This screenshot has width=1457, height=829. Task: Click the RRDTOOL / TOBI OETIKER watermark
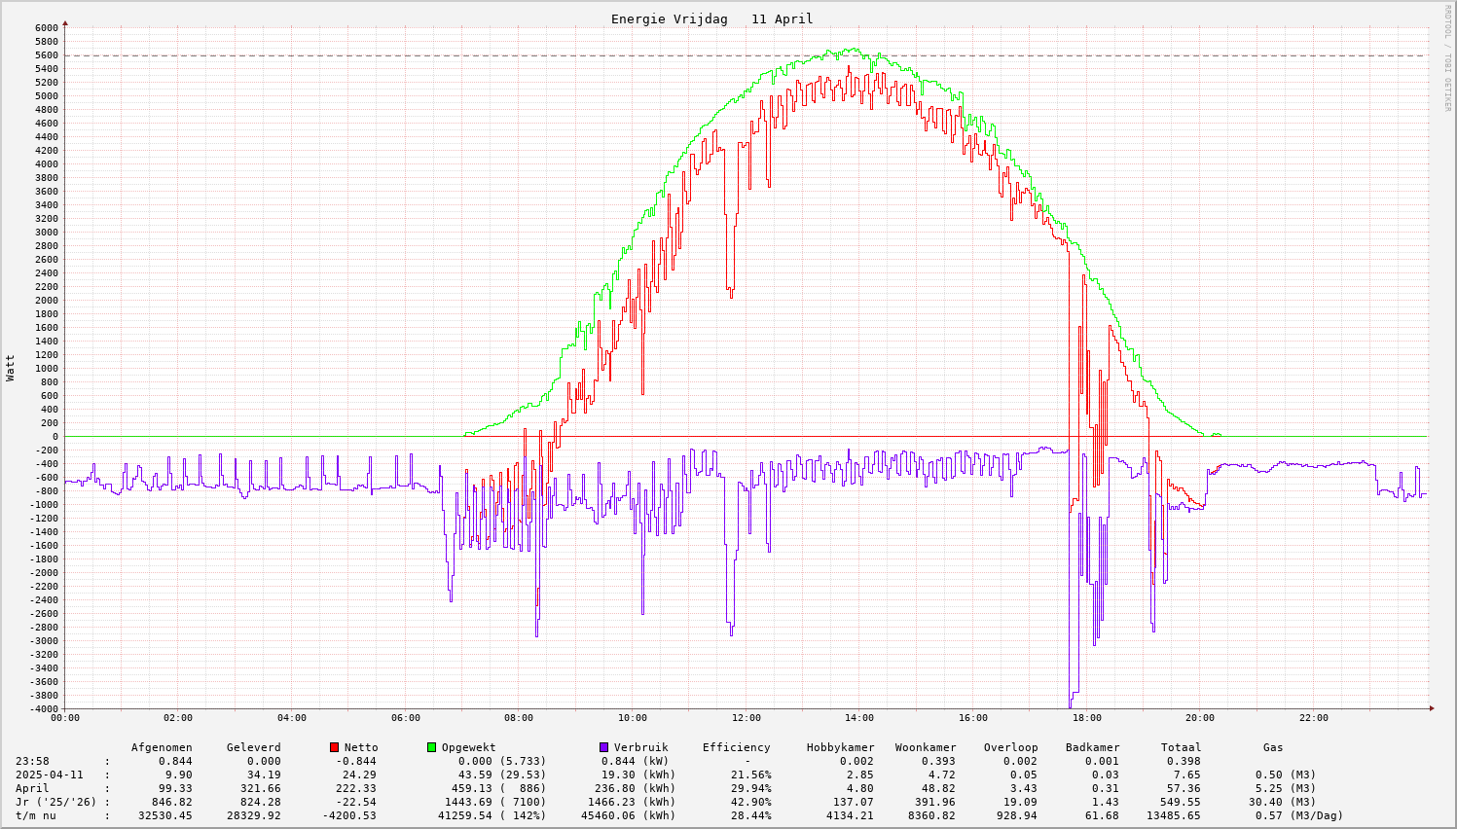(1447, 56)
